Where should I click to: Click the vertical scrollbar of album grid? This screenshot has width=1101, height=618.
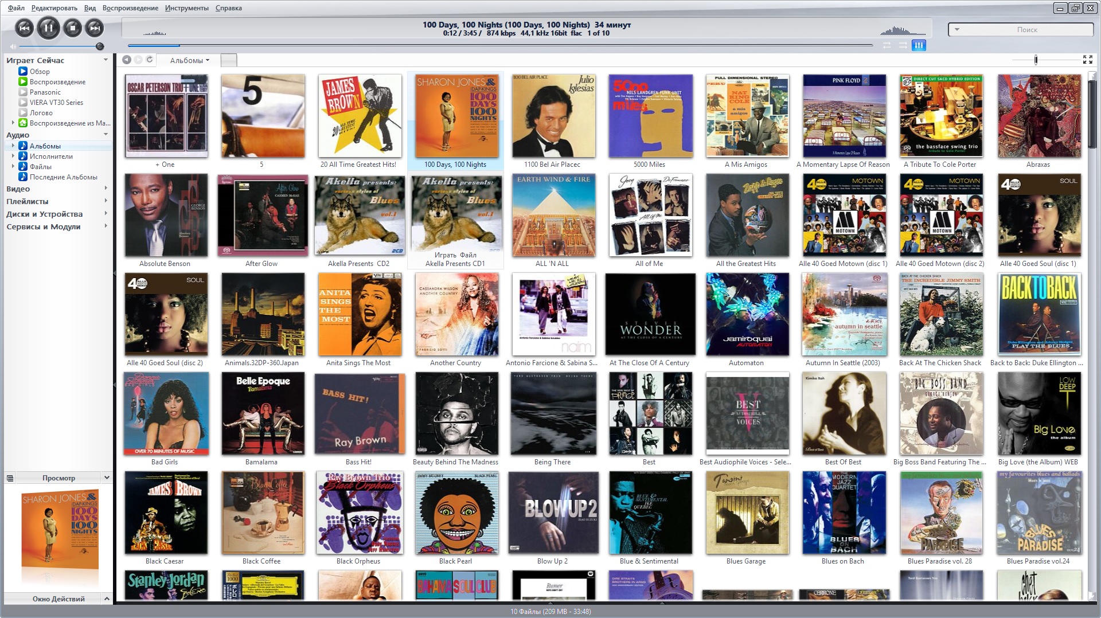pyautogui.click(x=1092, y=115)
